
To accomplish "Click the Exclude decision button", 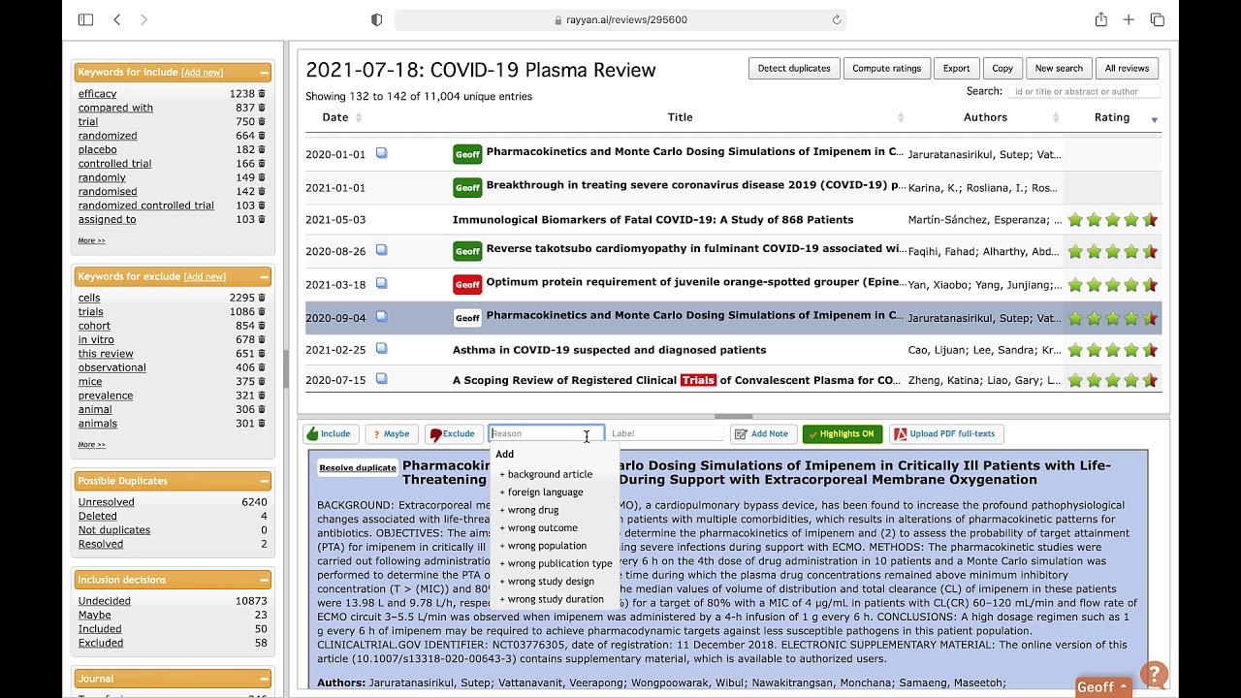I will pyautogui.click(x=453, y=433).
